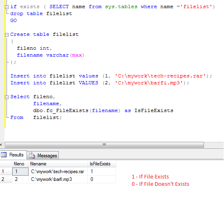
Task: Click first Insert statement with tech-recipes.rar
Action: 111,76
